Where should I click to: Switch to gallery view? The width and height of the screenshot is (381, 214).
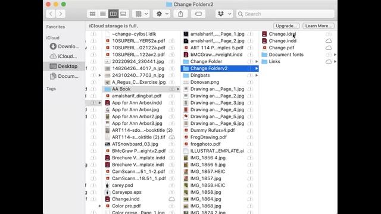[123, 14]
